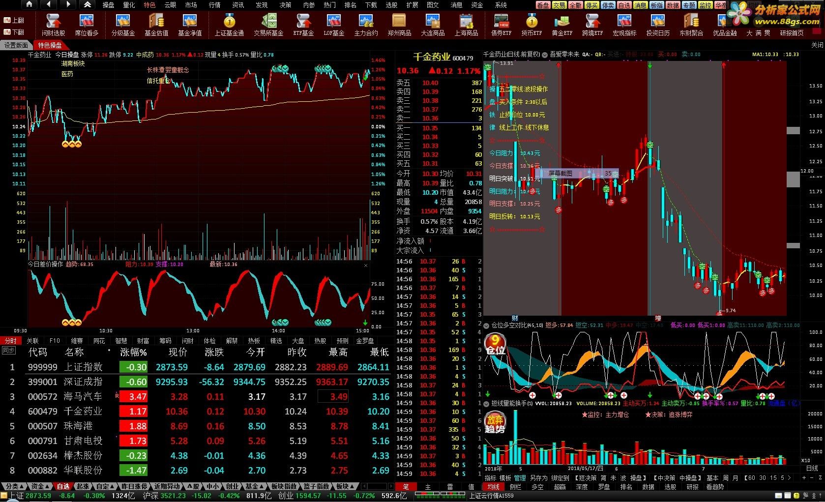Open the 基金估值 toolbar icon
The width and height of the screenshot is (825, 502).
pos(156,25)
